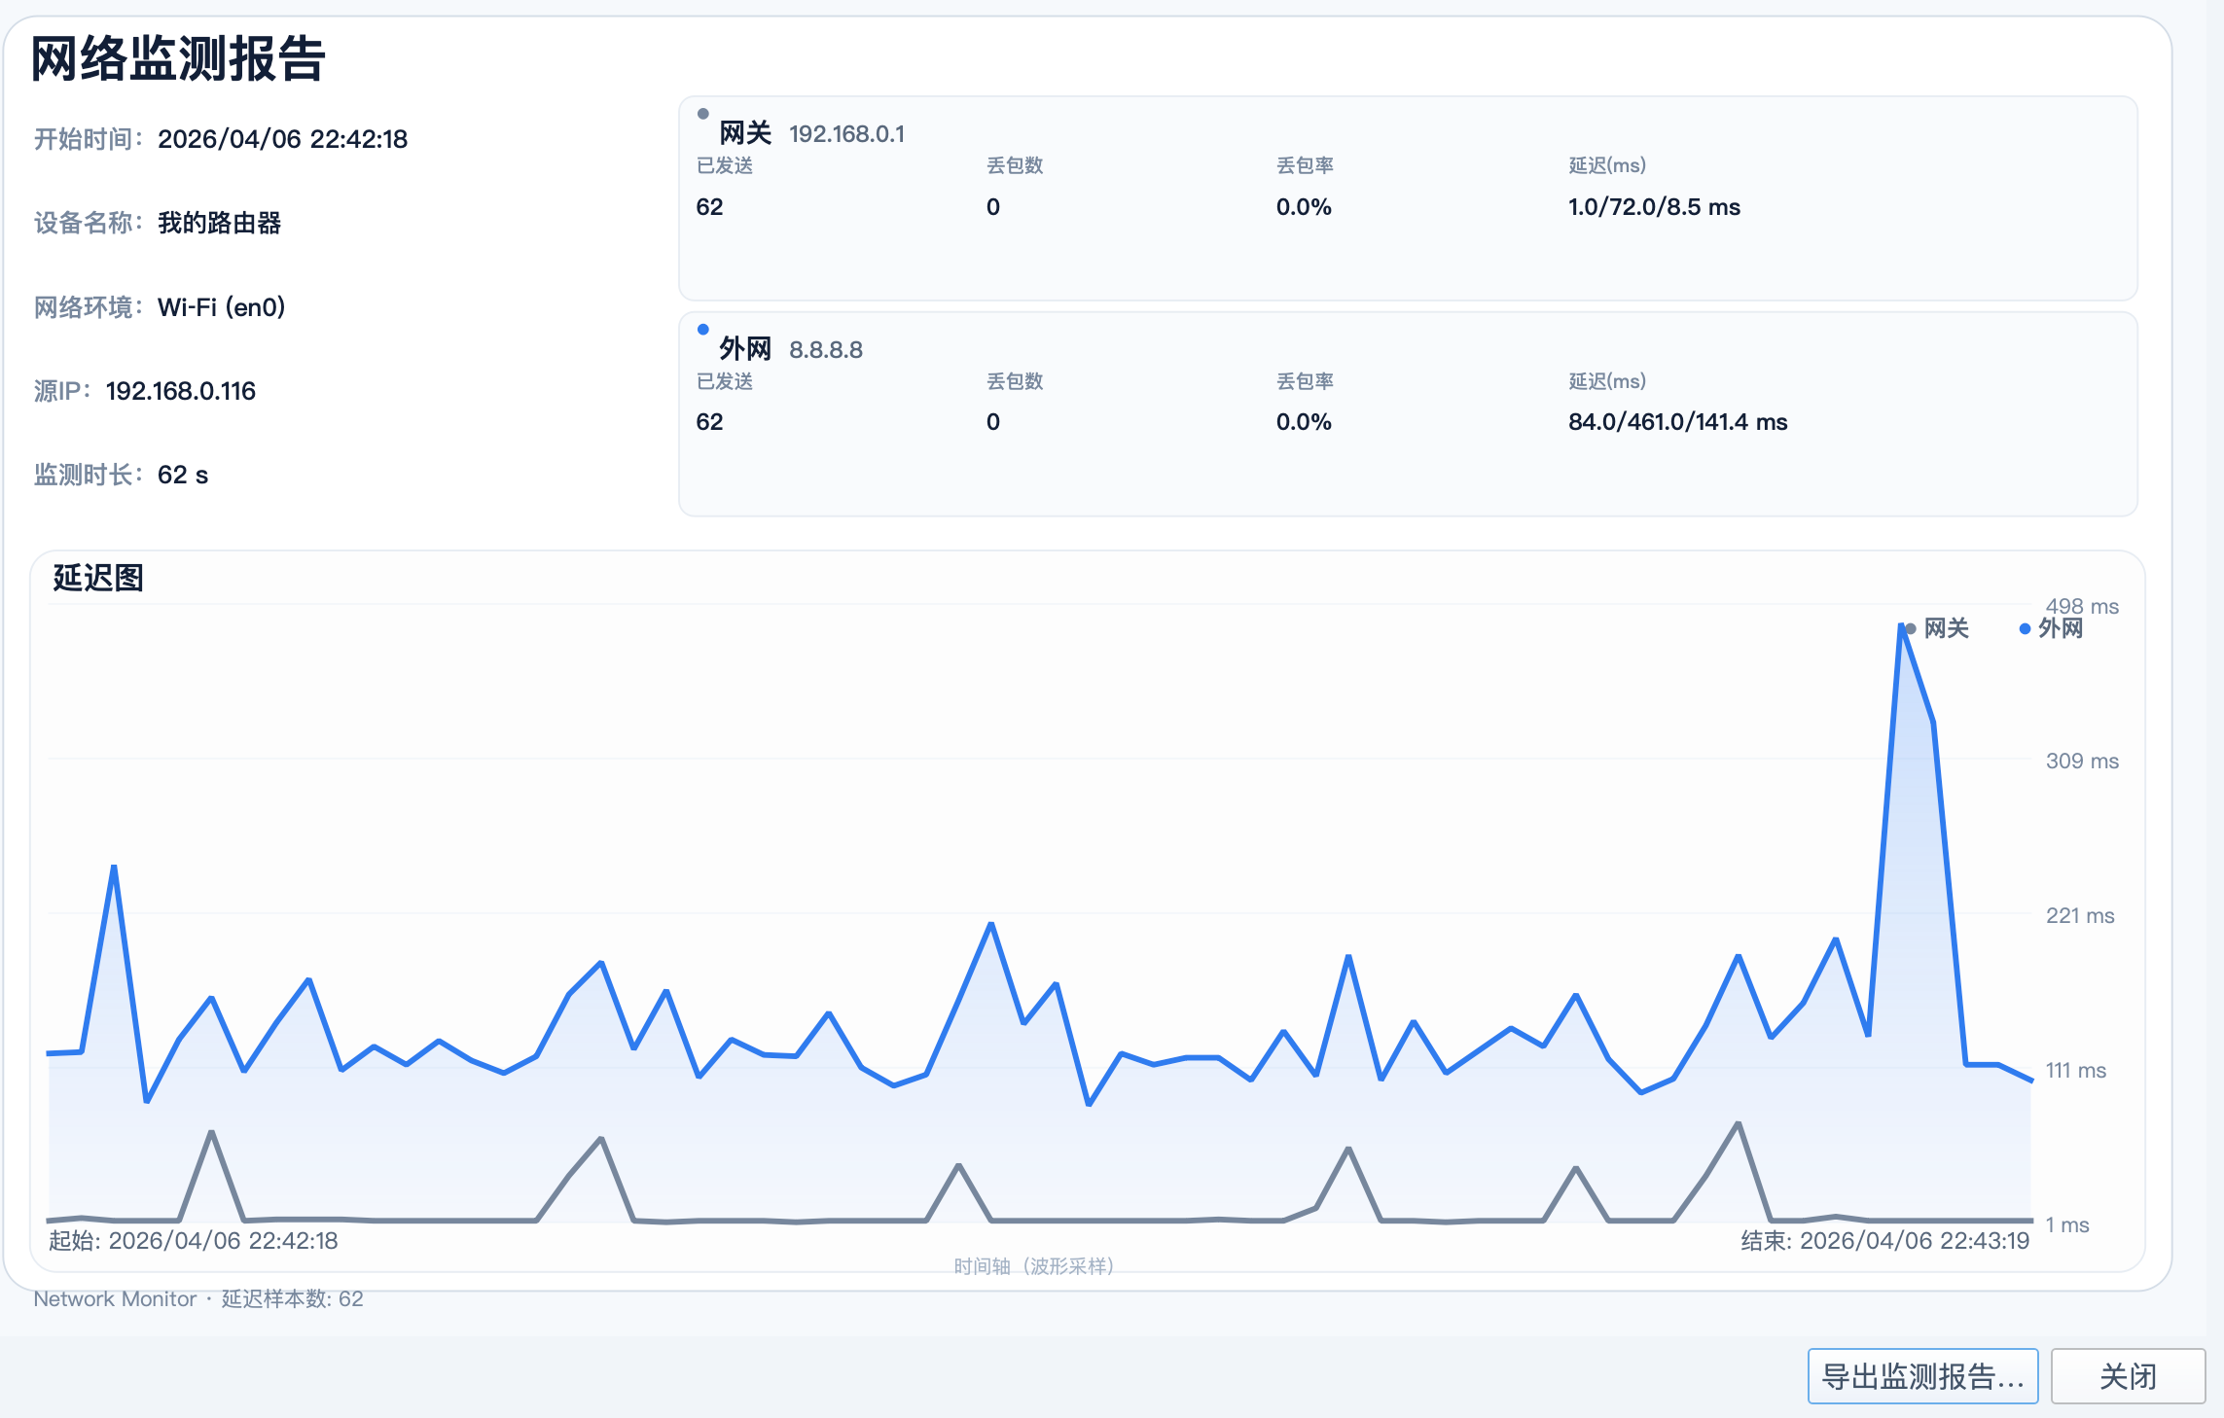Click the gray gateway status dot

pyautogui.click(x=702, y=114)
